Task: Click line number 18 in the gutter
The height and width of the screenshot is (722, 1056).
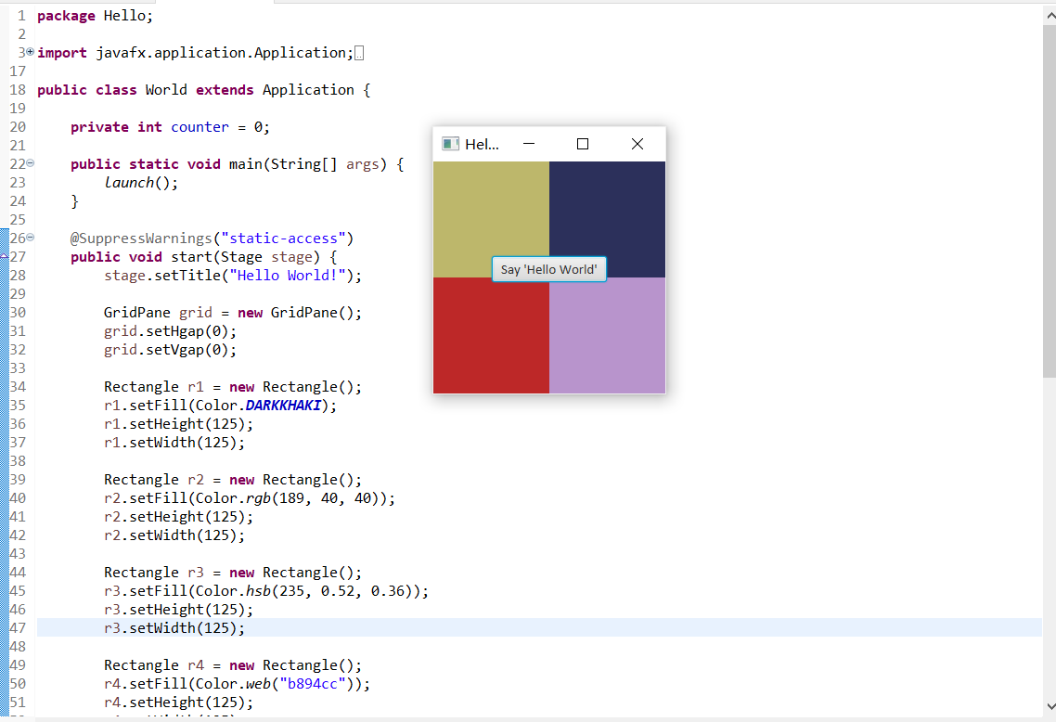Action: point(18,90)
